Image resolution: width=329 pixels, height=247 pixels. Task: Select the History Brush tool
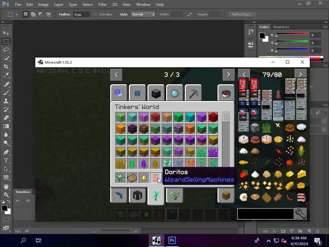[6, 109]
